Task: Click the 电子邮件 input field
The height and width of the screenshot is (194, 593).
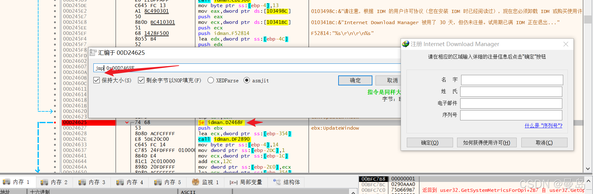Action: [511, 103]
